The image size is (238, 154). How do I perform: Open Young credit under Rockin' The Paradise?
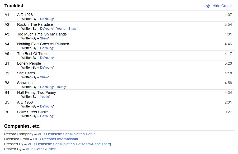coord(60,29)
